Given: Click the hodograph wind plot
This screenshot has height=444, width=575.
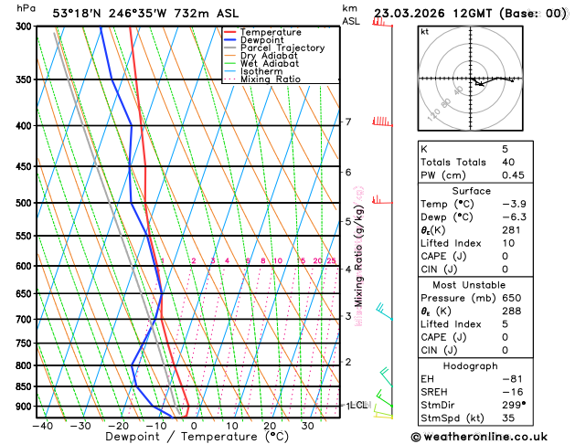Looking at the screenshot, I should 470,78.
